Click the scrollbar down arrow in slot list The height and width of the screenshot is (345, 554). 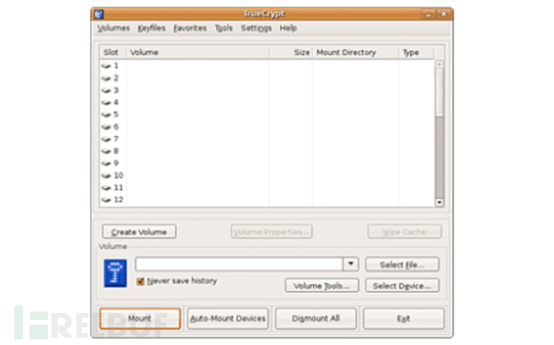(x=439, y=202)
